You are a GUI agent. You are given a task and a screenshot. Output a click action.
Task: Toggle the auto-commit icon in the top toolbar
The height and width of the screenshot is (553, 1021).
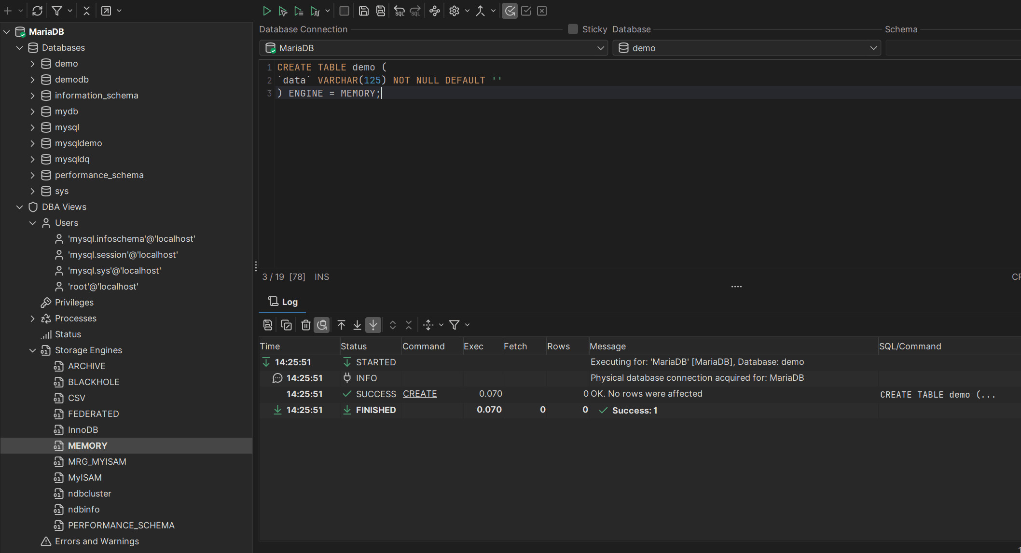tap(510, 11)
